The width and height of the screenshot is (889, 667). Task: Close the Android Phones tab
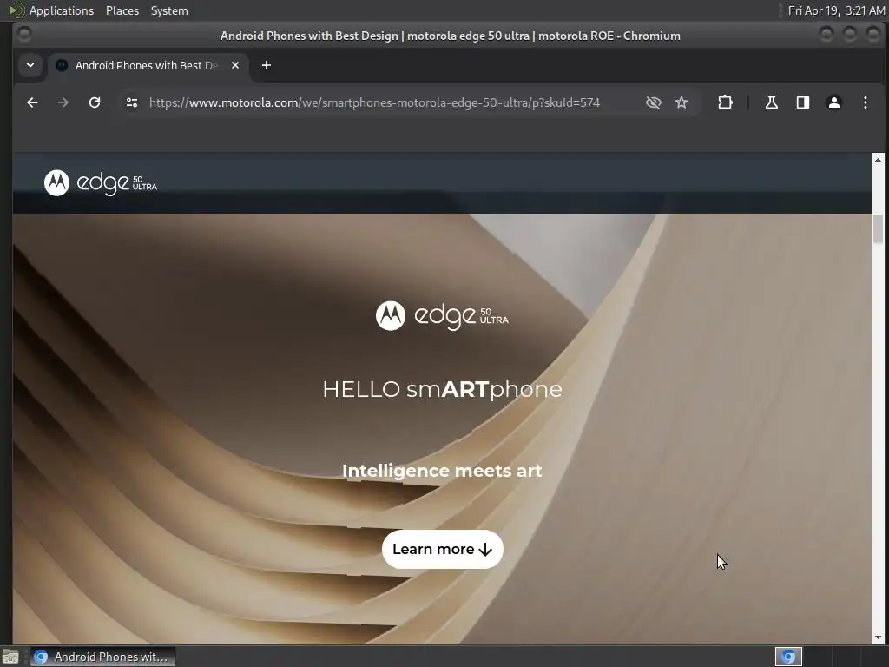tap(235, 65)
